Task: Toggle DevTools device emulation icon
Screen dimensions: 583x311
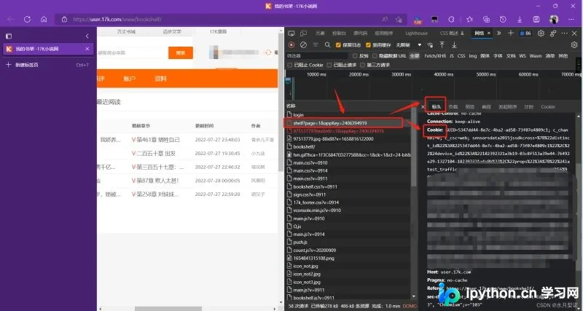Action: click(303, 33)
